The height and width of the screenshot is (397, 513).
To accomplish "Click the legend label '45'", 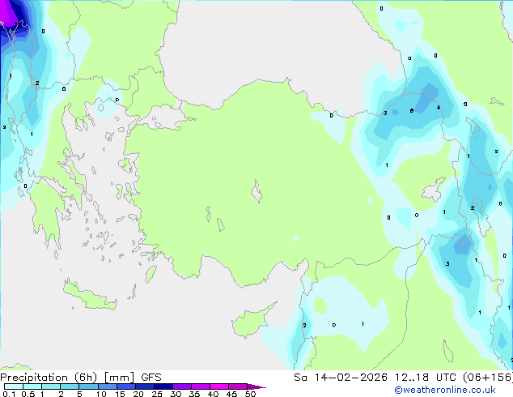I will click(x=231, y=394).
